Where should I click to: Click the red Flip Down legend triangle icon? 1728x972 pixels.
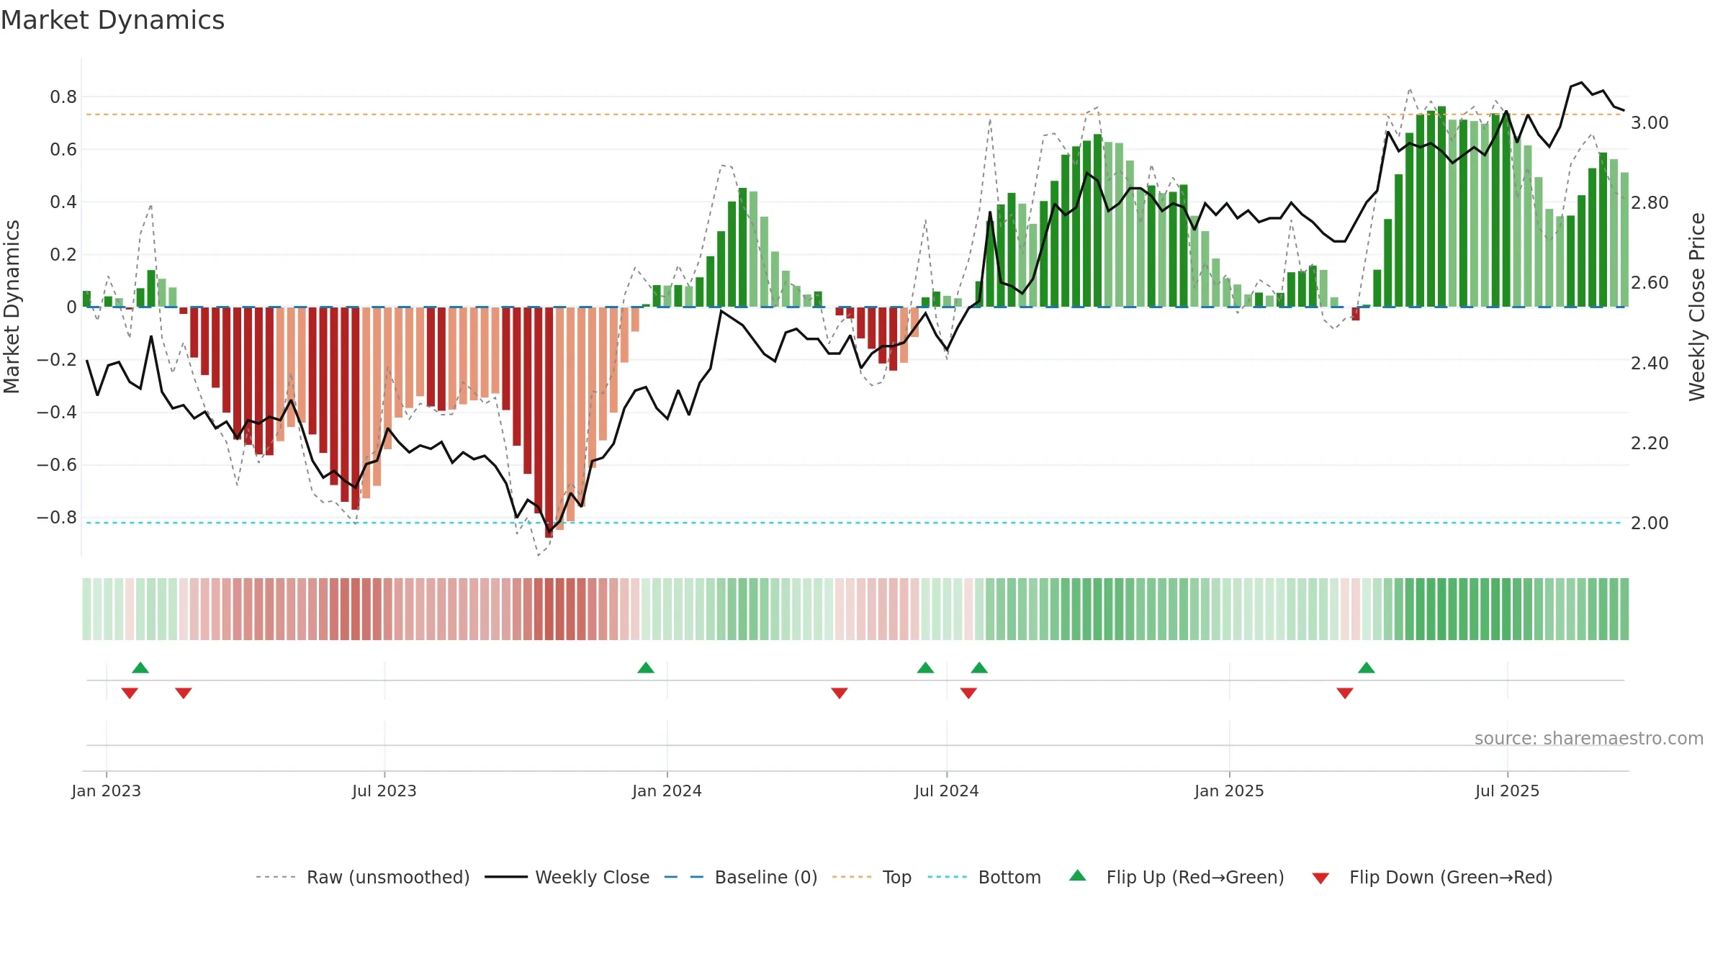coord(1320,878)
